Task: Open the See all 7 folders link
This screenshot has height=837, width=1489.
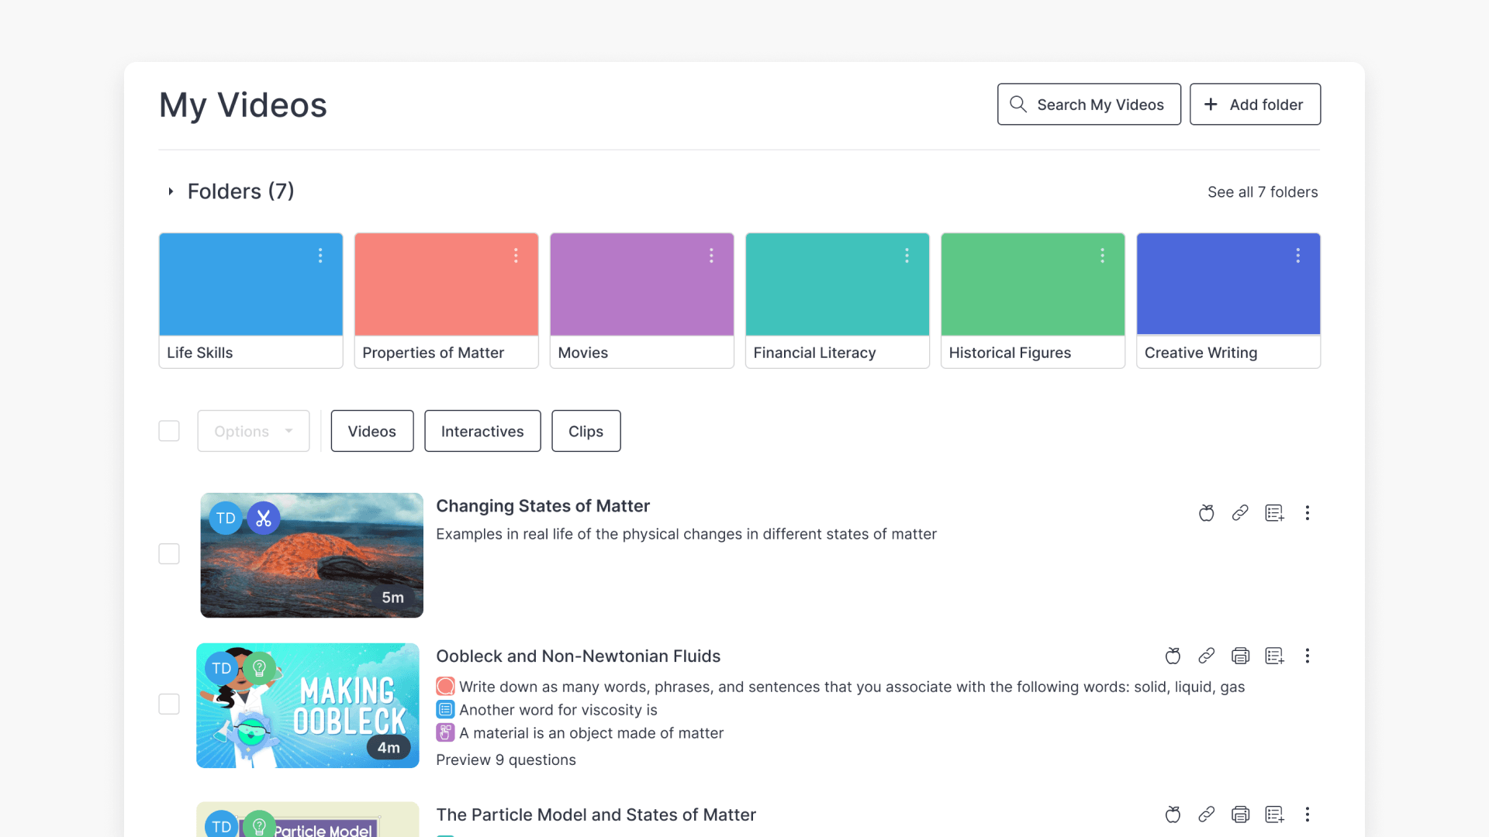Action: click(x=1263, y=192)
